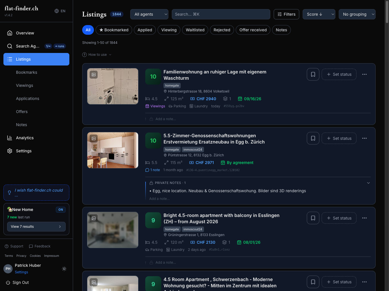Toggle the New Home agent ON switch

[61, 210]
